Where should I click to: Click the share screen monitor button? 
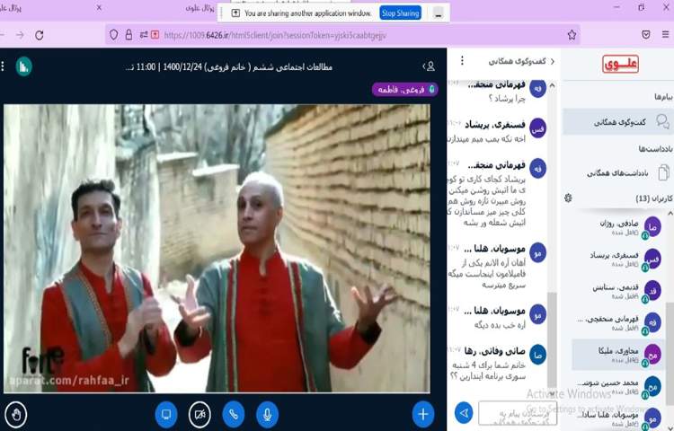[166, 414]
